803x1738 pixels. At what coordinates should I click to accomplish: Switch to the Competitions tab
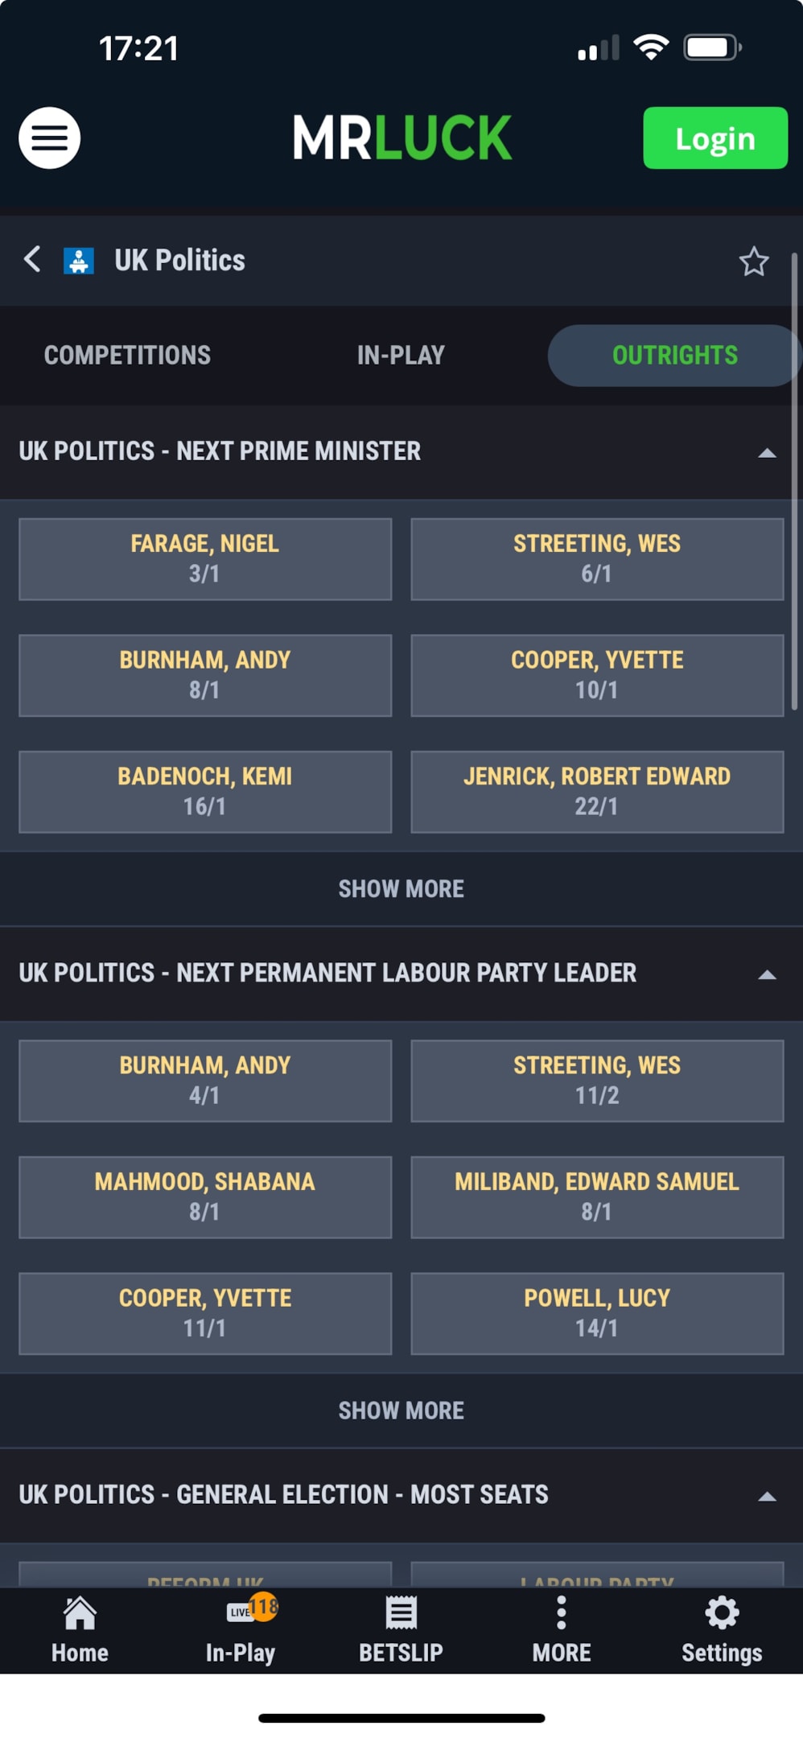pos(127,355)
